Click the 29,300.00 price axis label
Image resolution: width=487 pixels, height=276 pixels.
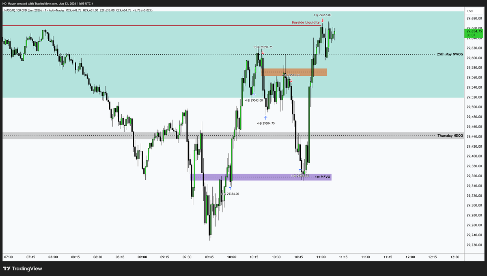[x=474, y=206]
